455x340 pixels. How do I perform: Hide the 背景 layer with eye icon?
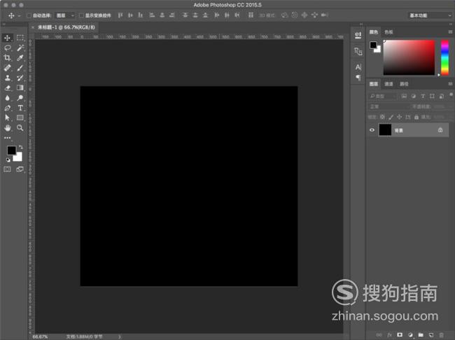pos(372,130)
